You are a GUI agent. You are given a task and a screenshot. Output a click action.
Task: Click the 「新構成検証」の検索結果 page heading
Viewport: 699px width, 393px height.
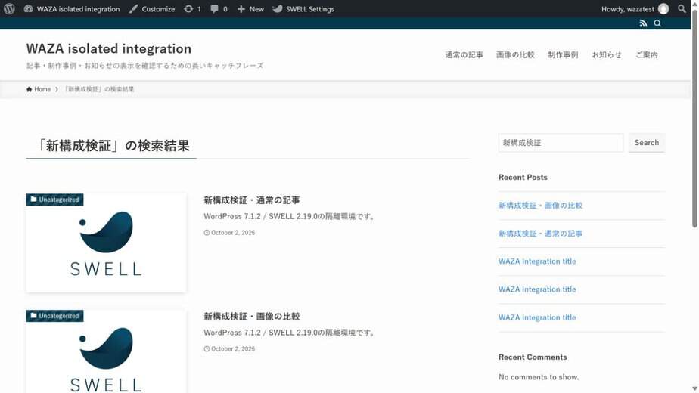tap(113, 146)
